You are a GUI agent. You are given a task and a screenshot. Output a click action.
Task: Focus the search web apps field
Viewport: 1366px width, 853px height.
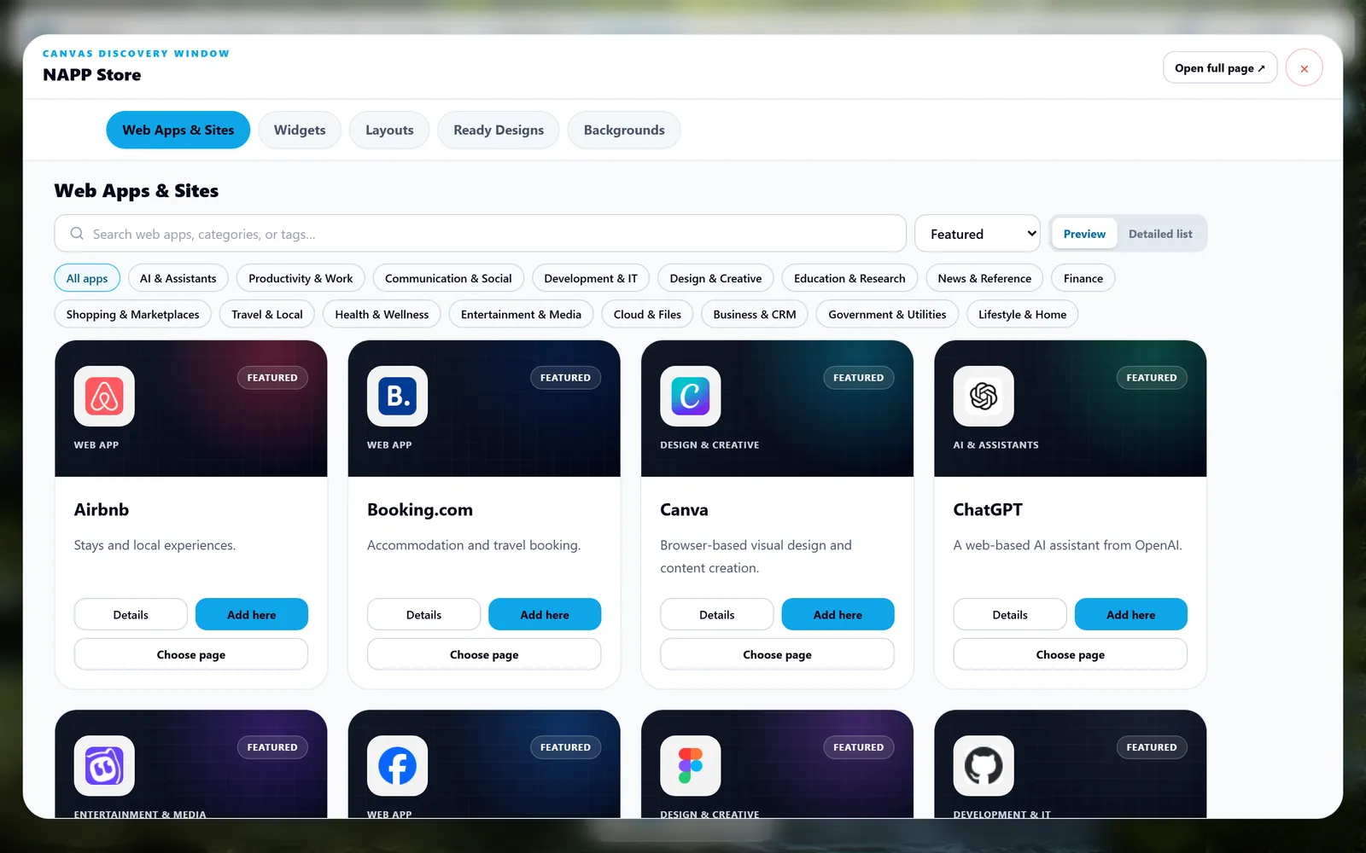tap(480, 234)
